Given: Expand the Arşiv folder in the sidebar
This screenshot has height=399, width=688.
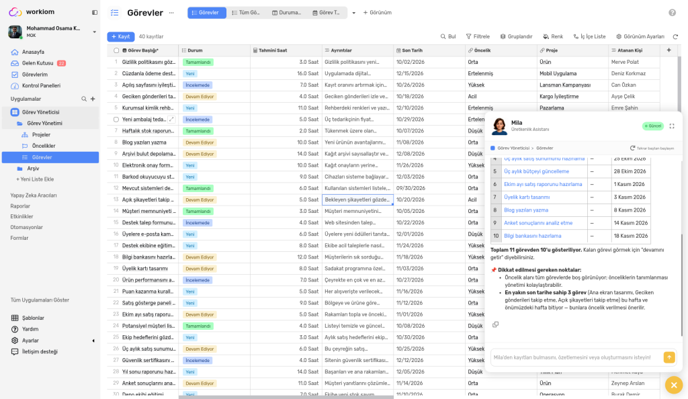Looking at the screenshot, I should pos(19,169).
